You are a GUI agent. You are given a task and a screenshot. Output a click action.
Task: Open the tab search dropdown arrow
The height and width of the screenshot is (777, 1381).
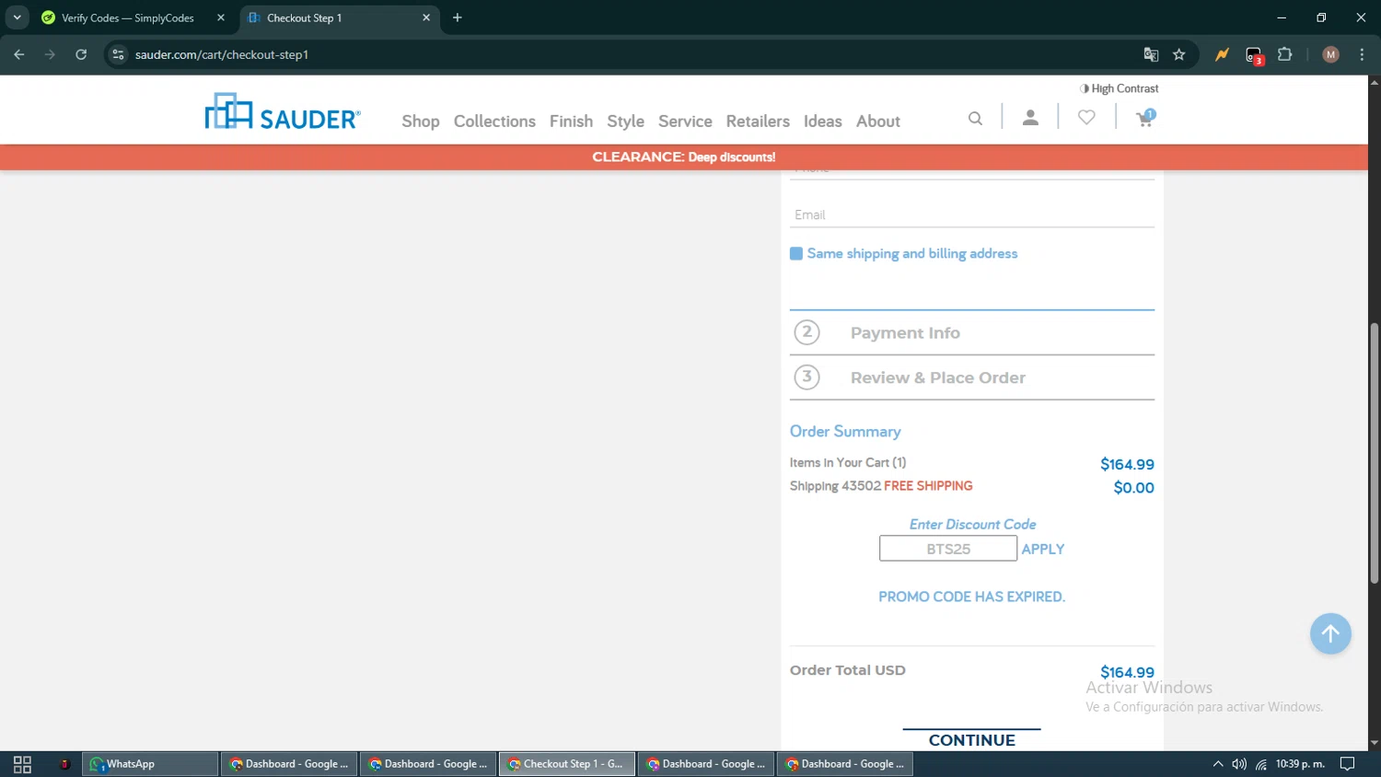click(x=17, y=17)
